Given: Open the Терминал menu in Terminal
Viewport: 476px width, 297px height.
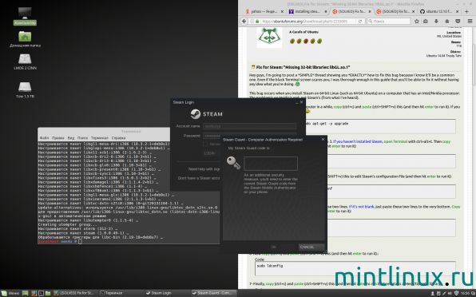Looking at the screenshot, I should click(100, 138).
